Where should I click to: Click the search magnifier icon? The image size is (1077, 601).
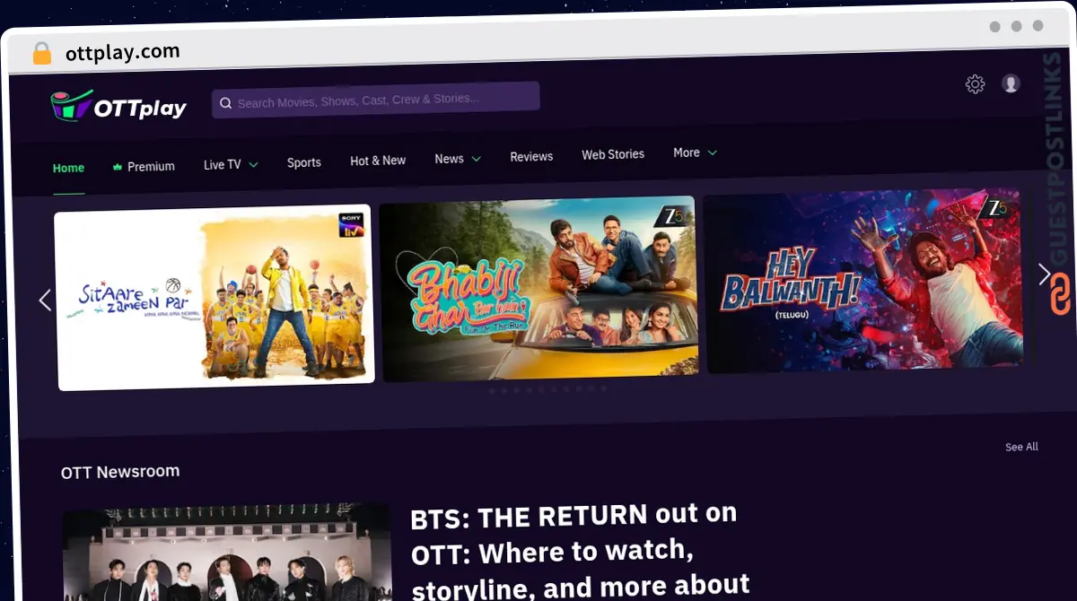226,103
